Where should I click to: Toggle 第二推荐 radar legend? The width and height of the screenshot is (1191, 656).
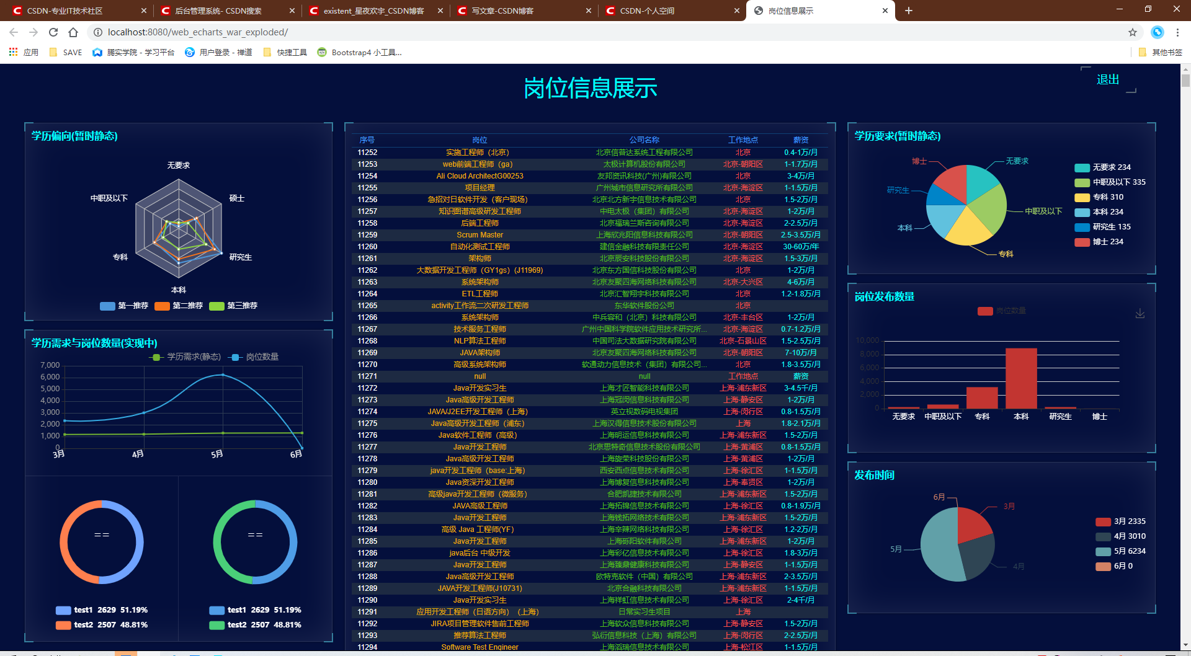coord(179,306)
